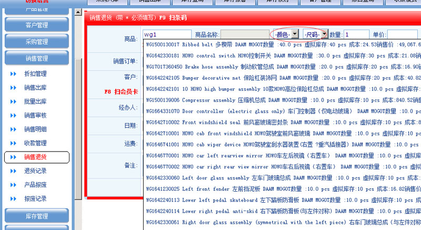Click the 单价 unit price field

pos(402,34)
